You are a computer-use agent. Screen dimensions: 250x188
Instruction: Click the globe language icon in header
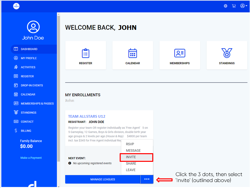(226, 6)
